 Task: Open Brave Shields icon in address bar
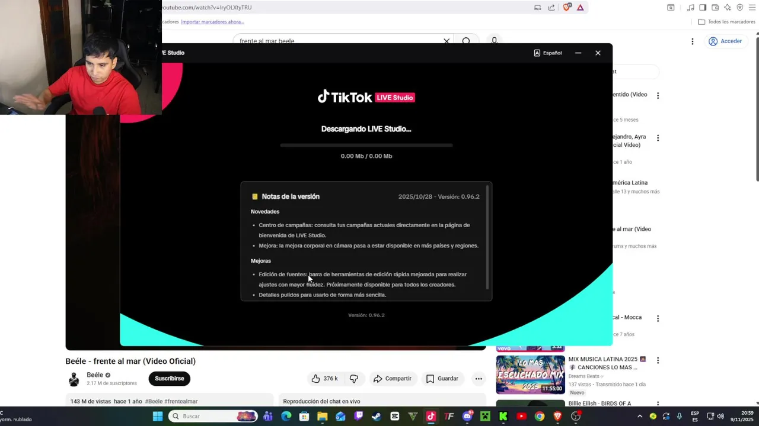(x=567, y=7)
